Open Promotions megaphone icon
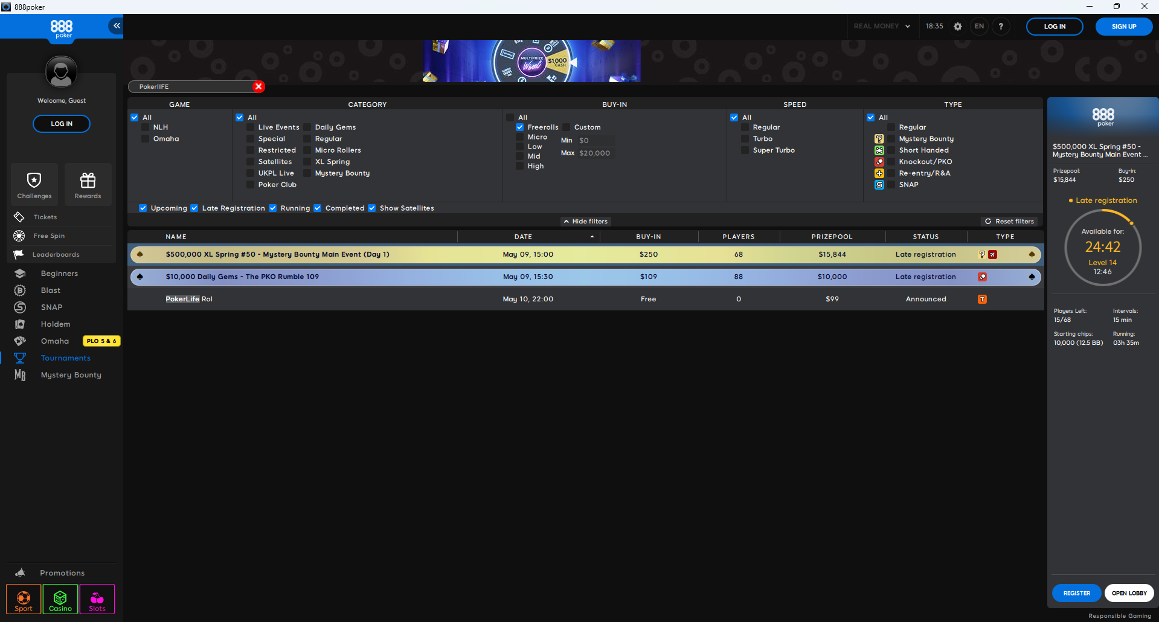 pyautogui.click(x=20, y=572)
